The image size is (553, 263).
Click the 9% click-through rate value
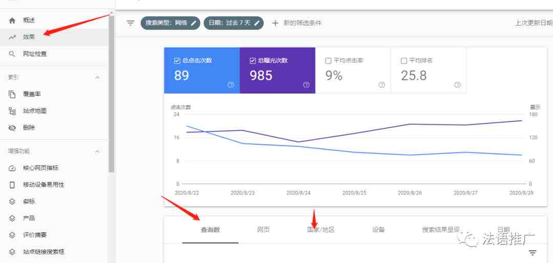pos(334,75)
